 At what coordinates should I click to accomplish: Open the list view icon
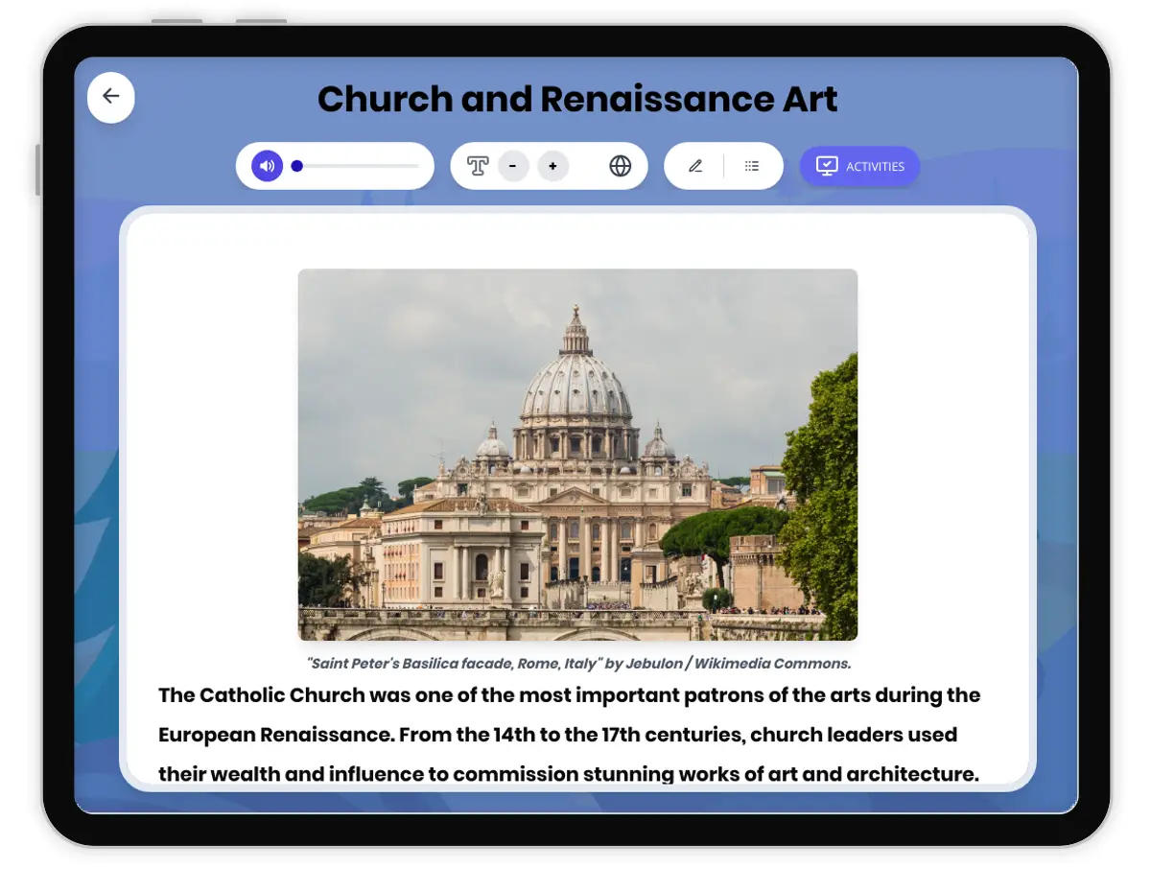coord(752,166)
